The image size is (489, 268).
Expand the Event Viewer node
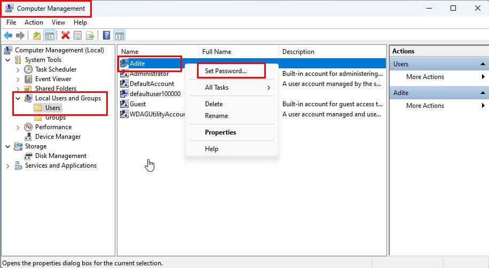(x=18, y=79)
